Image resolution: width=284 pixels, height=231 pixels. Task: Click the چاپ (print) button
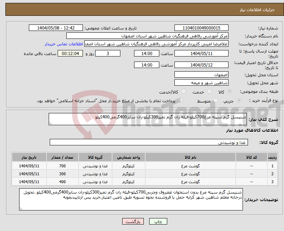158,221
